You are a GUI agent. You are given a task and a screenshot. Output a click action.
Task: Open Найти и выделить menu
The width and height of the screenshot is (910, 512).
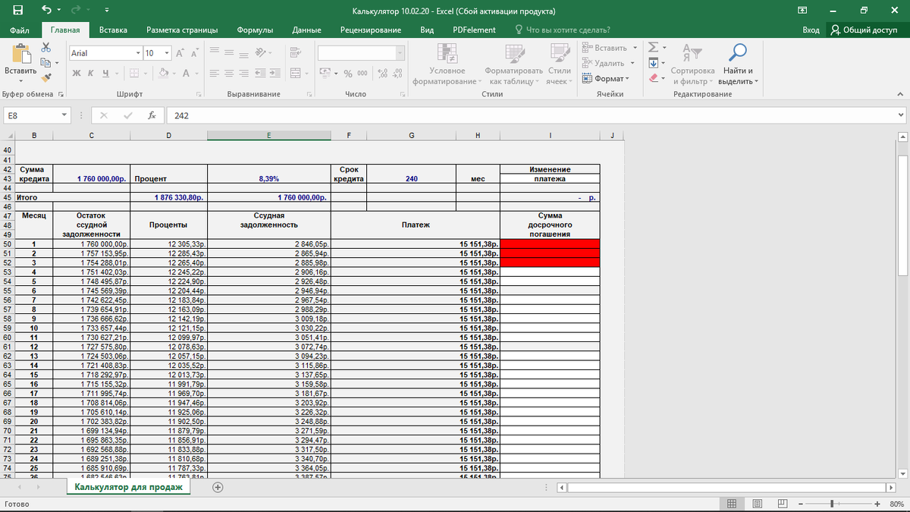pos(738,64)
